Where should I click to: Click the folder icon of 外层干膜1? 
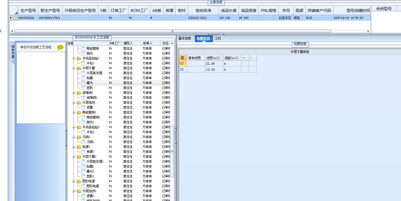coord(79,157)
